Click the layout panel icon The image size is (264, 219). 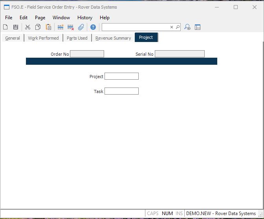click(198, 27)
